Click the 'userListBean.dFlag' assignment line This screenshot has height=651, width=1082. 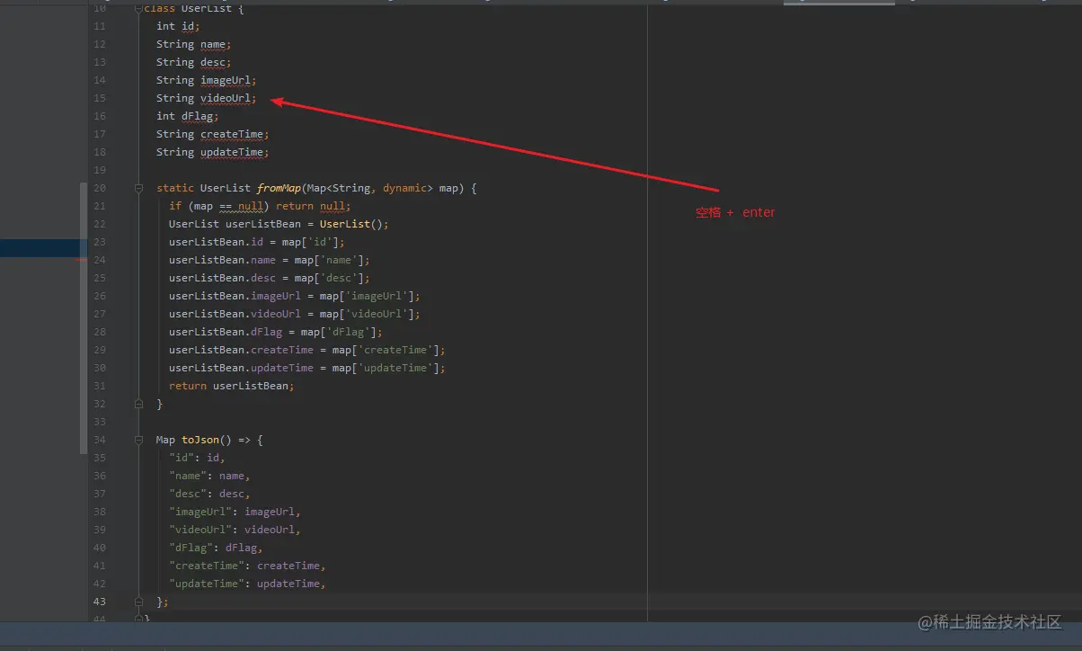[x=276, y=332]
